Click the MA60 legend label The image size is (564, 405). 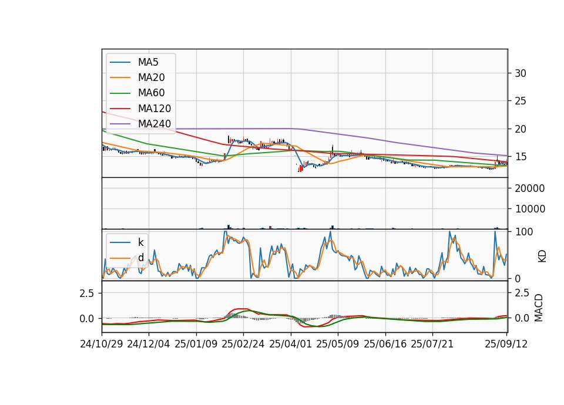coord(151,93)
